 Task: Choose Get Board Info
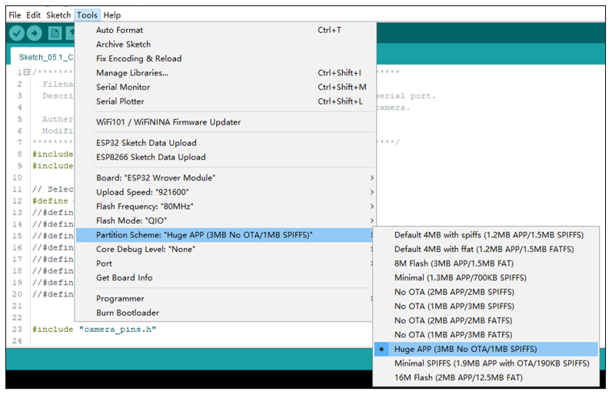(225, 277)
